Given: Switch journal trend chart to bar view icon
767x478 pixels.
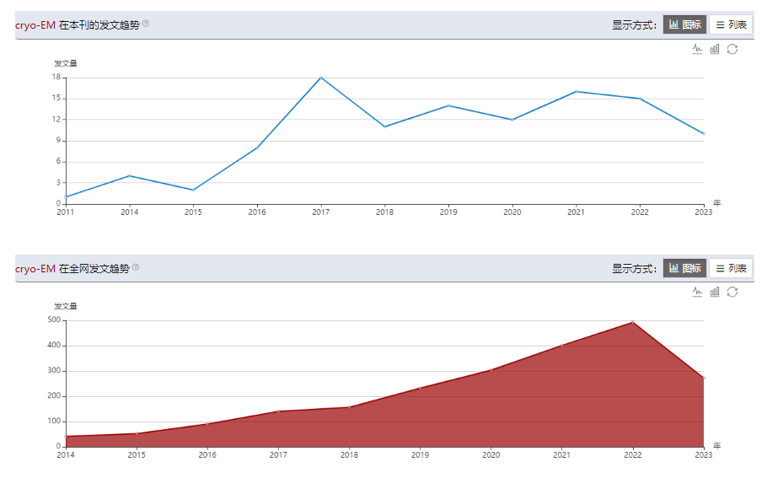Looking at the screenshot, I should pyautogui.click(x=715, y=49).
